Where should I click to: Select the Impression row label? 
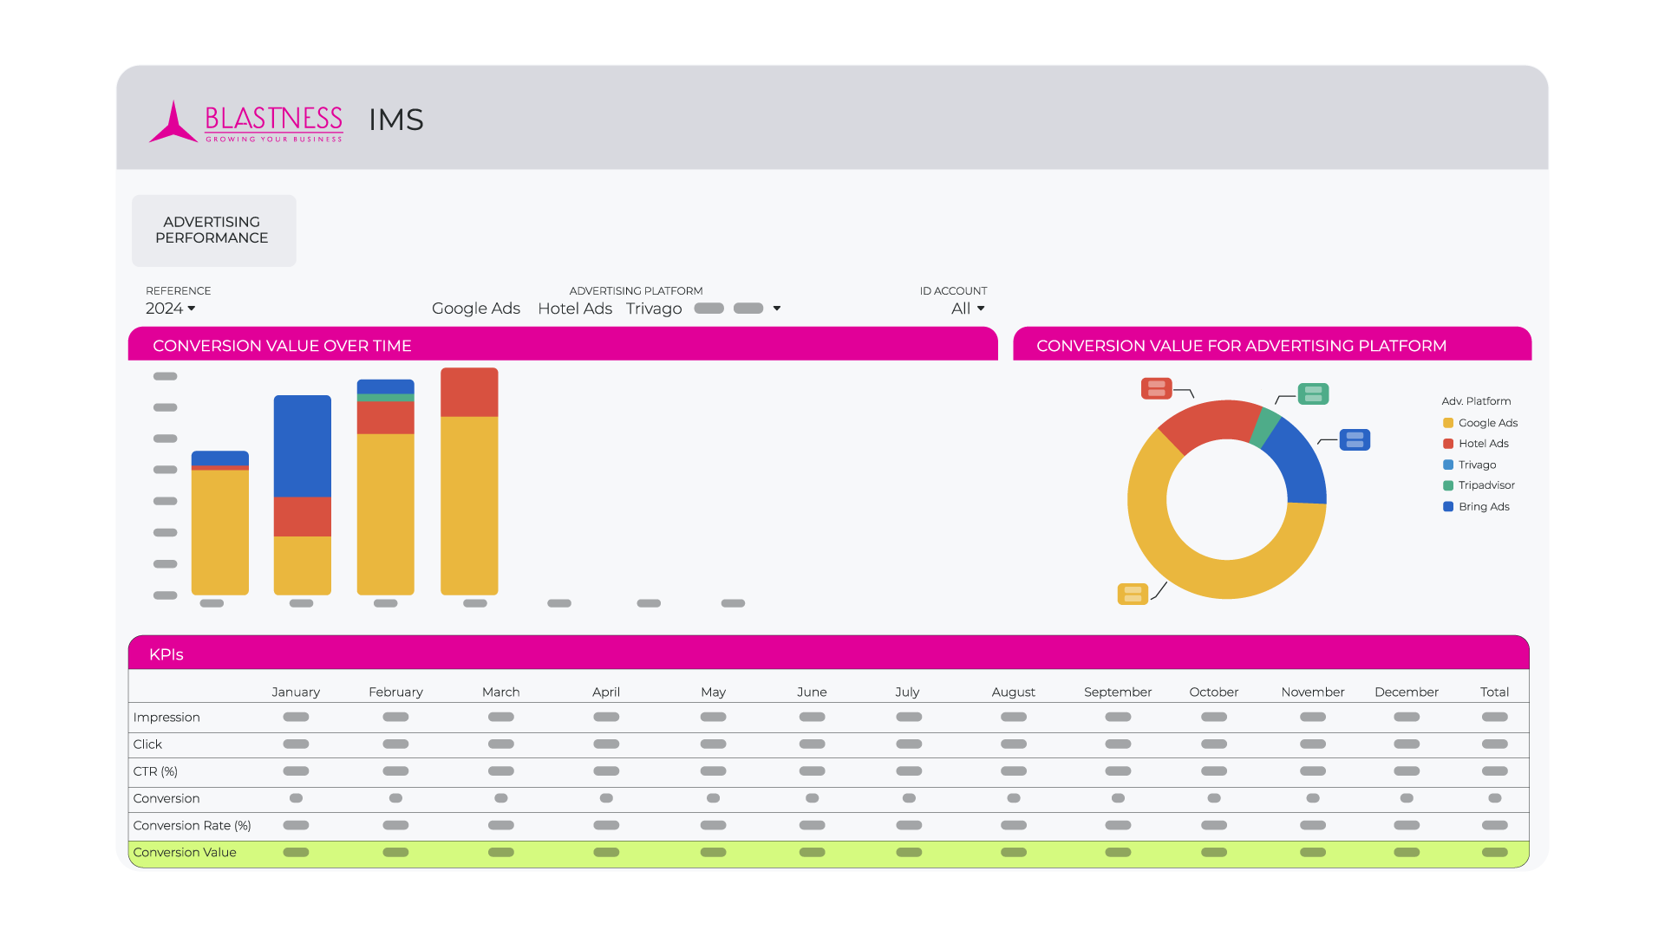pyautogui.click(x=166, y=717)
